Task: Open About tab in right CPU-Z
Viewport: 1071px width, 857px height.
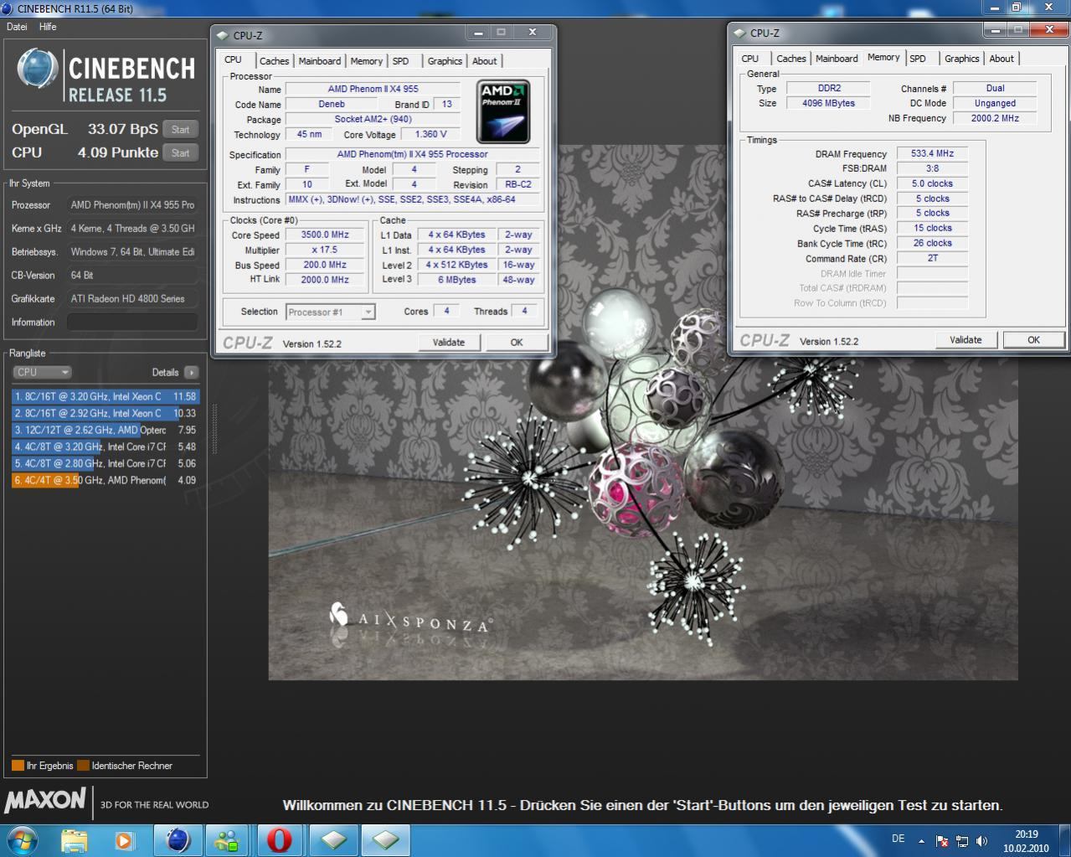Action: pyautogui.click(x=1001, y=59)
